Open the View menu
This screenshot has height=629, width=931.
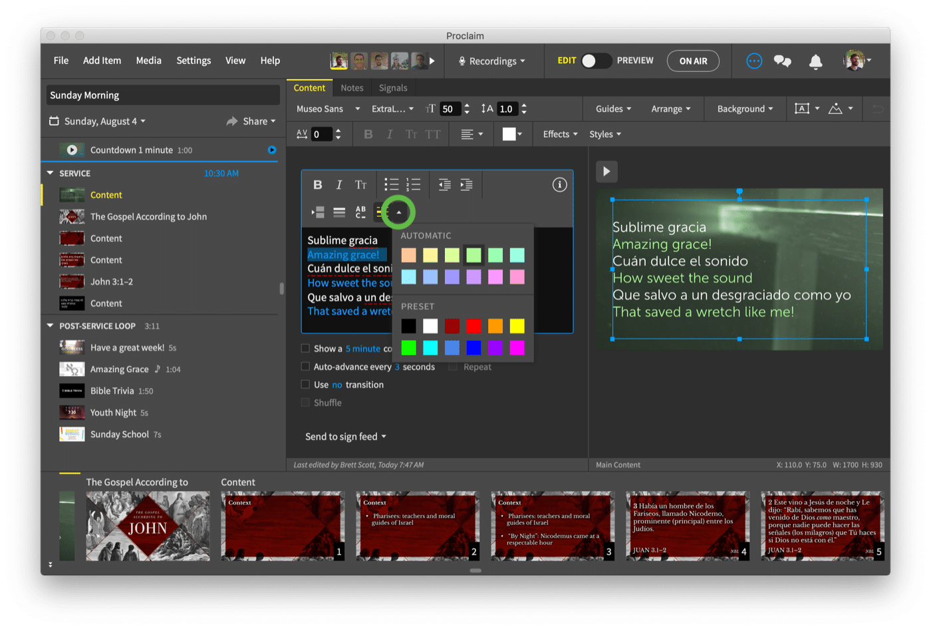tap(235, 60)
